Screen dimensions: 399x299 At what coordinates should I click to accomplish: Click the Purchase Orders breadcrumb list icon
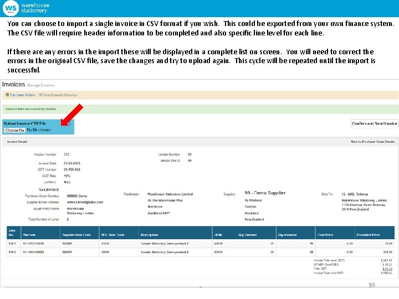(x=7, y=95)
